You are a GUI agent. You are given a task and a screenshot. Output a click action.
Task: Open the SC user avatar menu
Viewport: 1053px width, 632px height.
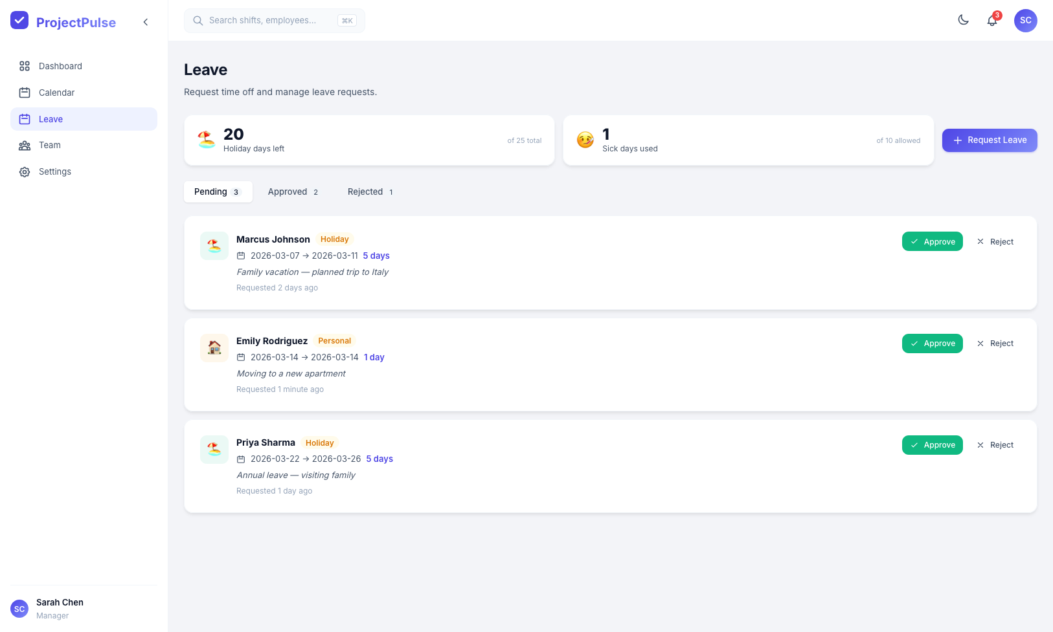click(x=1025, y=21)
